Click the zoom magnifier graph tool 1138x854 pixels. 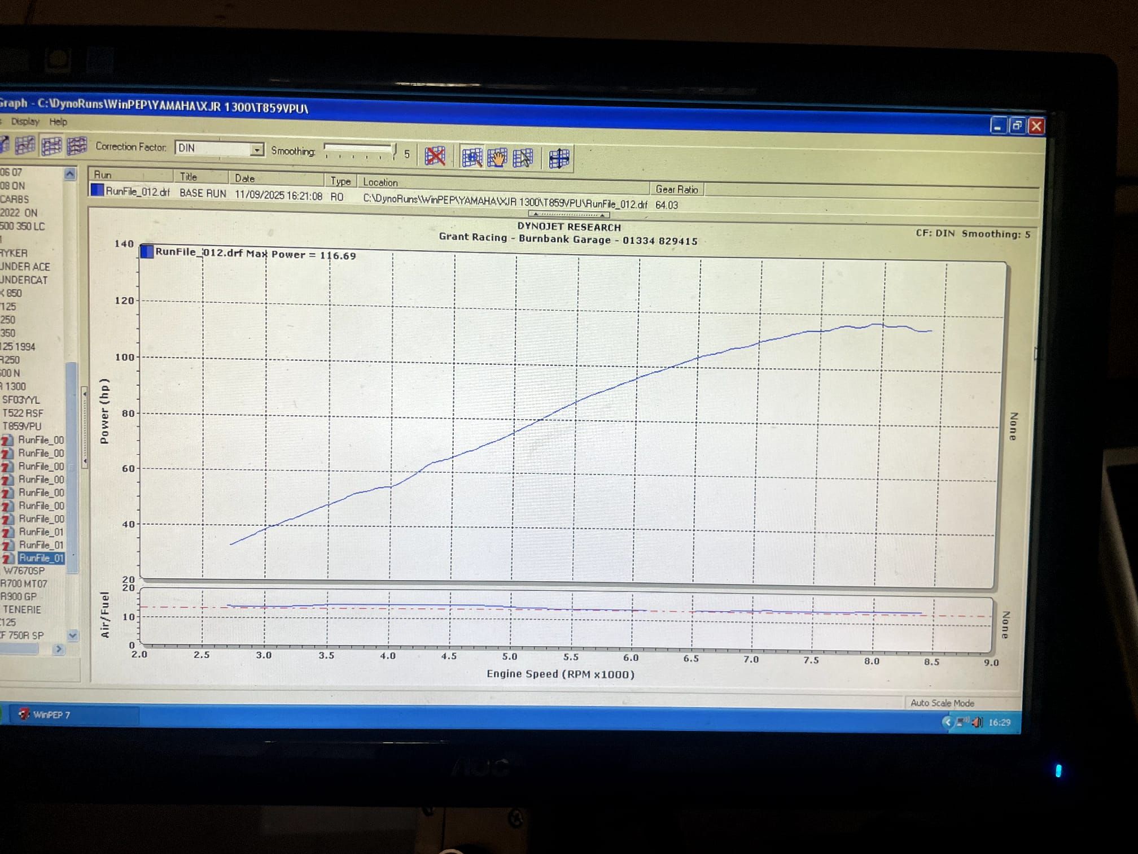click(x=472, y=158)
